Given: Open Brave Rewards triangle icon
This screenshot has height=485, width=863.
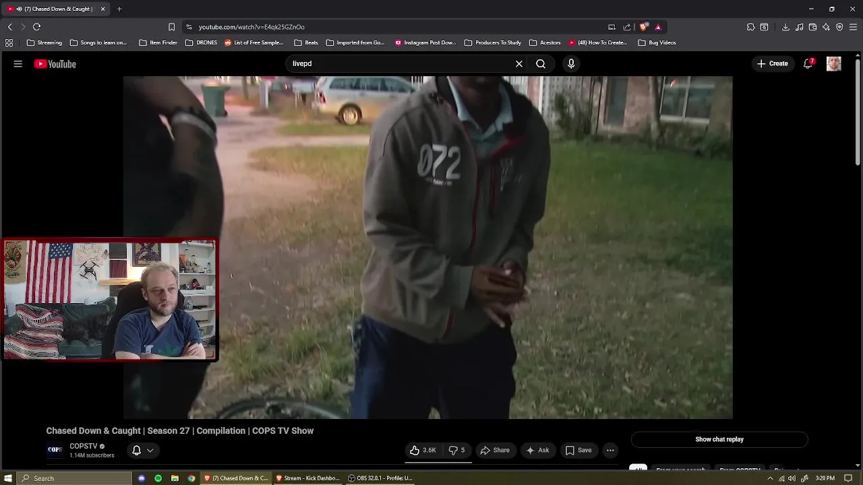Looking at the screenshot, I should (x=658, y=27).
